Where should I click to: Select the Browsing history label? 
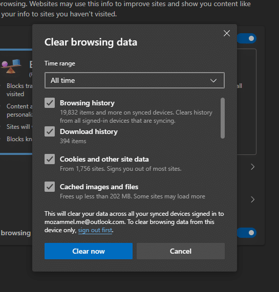coord(87,103)
